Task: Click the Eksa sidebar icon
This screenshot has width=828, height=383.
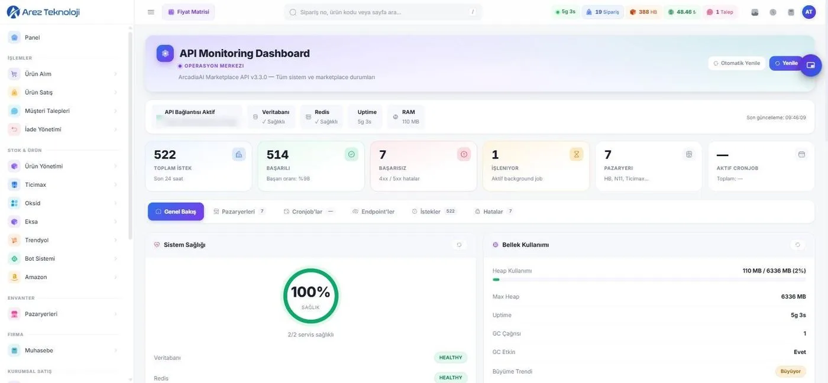Action: [x=14, y=222]
